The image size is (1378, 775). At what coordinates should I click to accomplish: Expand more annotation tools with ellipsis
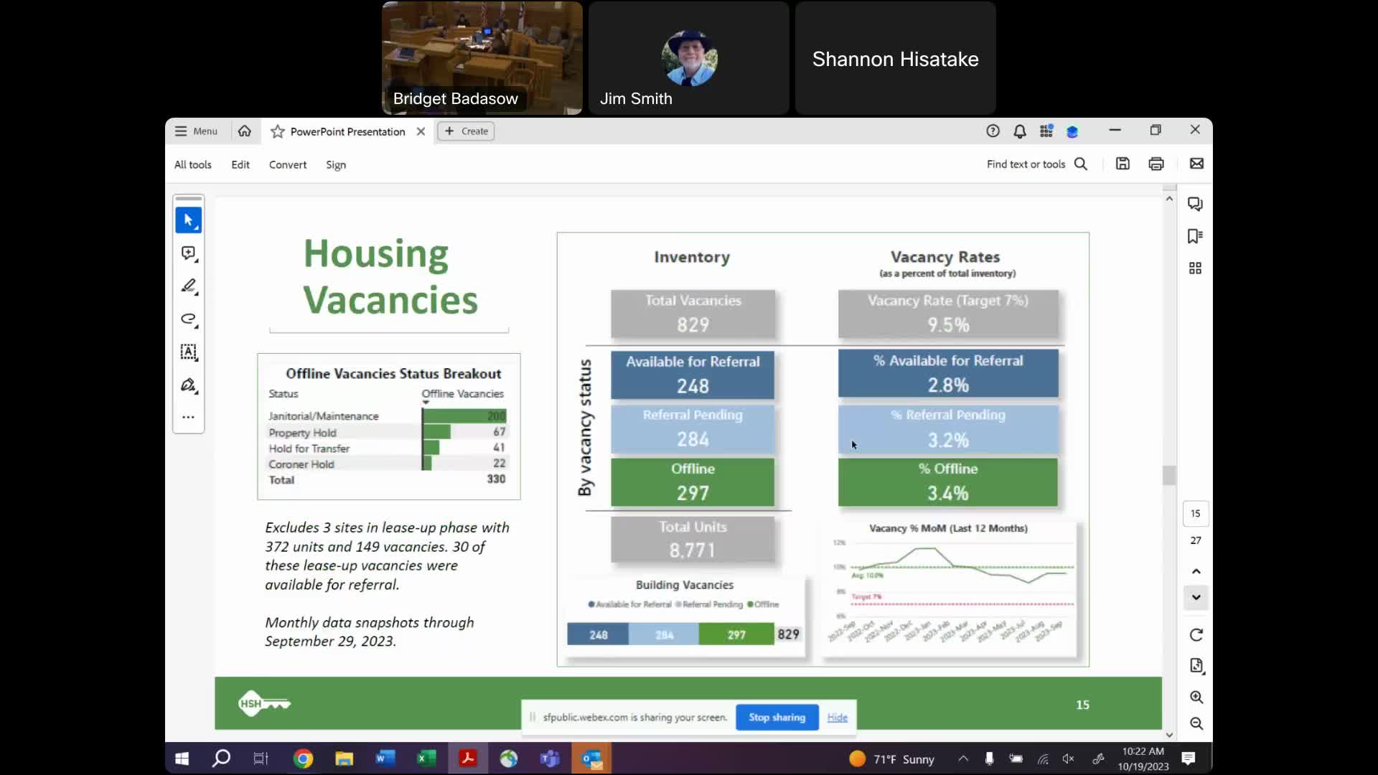click(188, 417)
